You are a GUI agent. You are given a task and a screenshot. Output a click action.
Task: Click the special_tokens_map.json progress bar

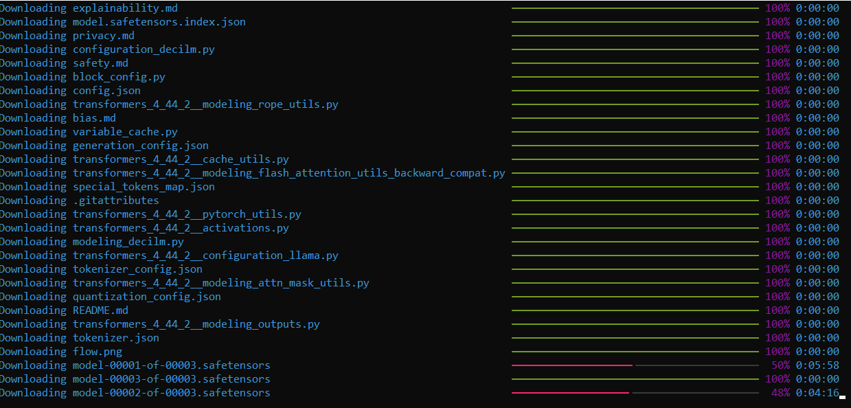(x=635, y=187)
